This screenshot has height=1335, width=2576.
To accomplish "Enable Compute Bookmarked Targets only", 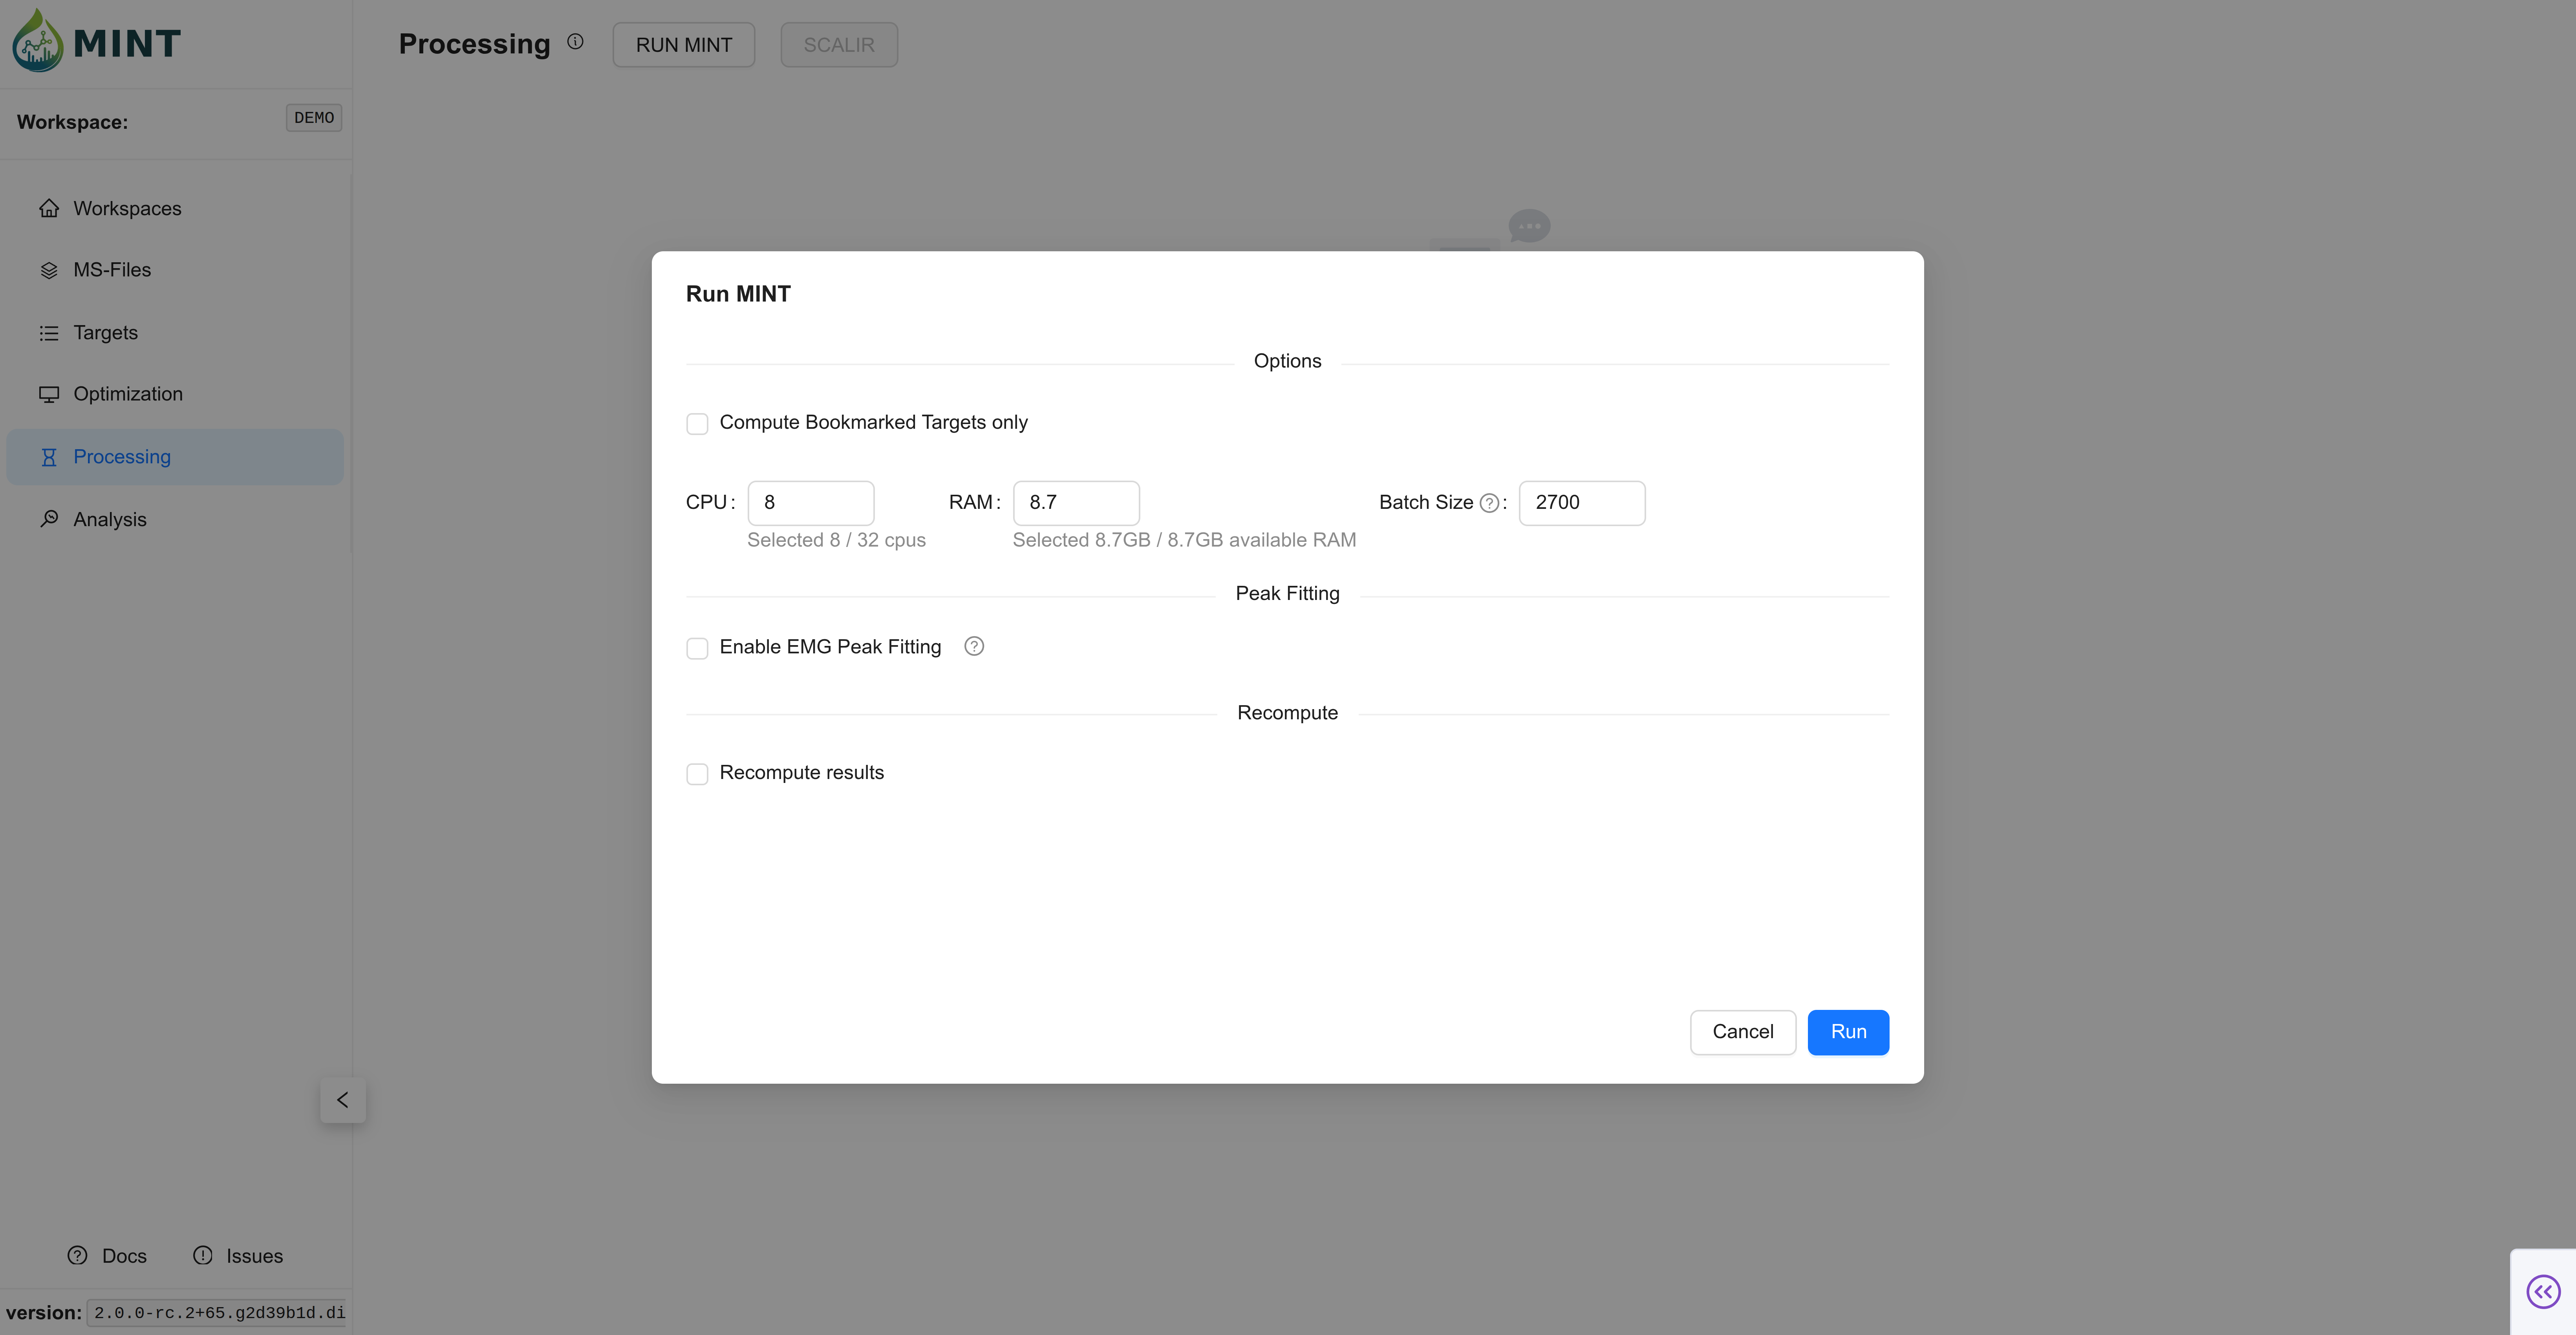I will [697, 424].
